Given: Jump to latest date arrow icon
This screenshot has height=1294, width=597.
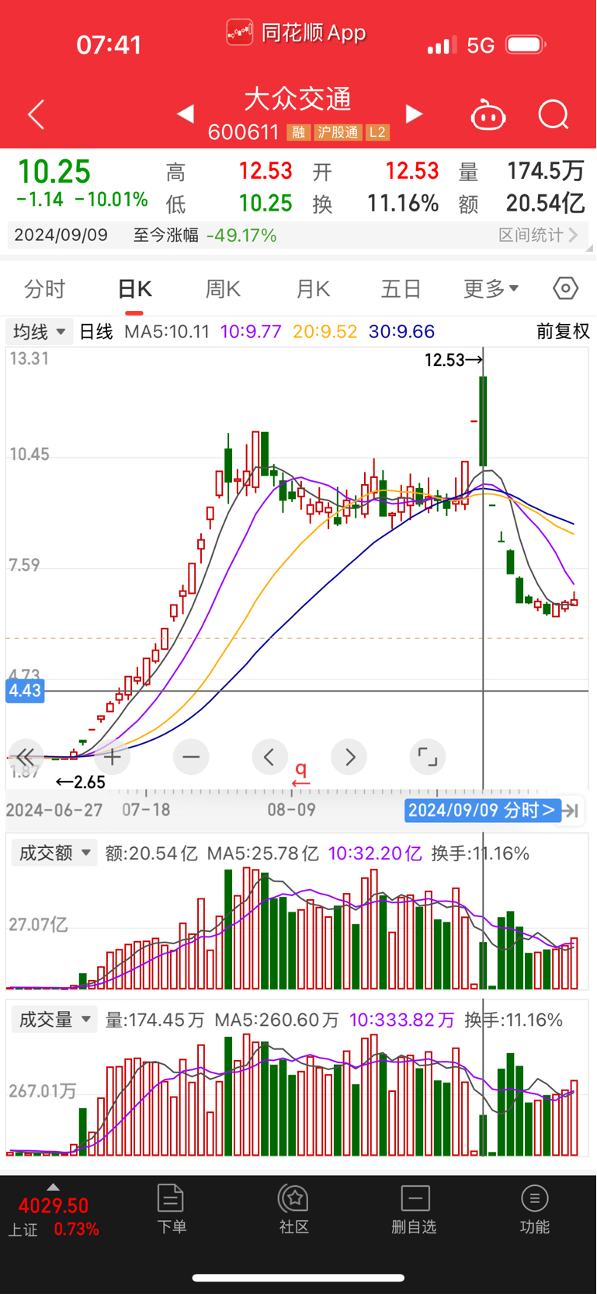Looking at the screenshot, I should (x=571, y=811).
